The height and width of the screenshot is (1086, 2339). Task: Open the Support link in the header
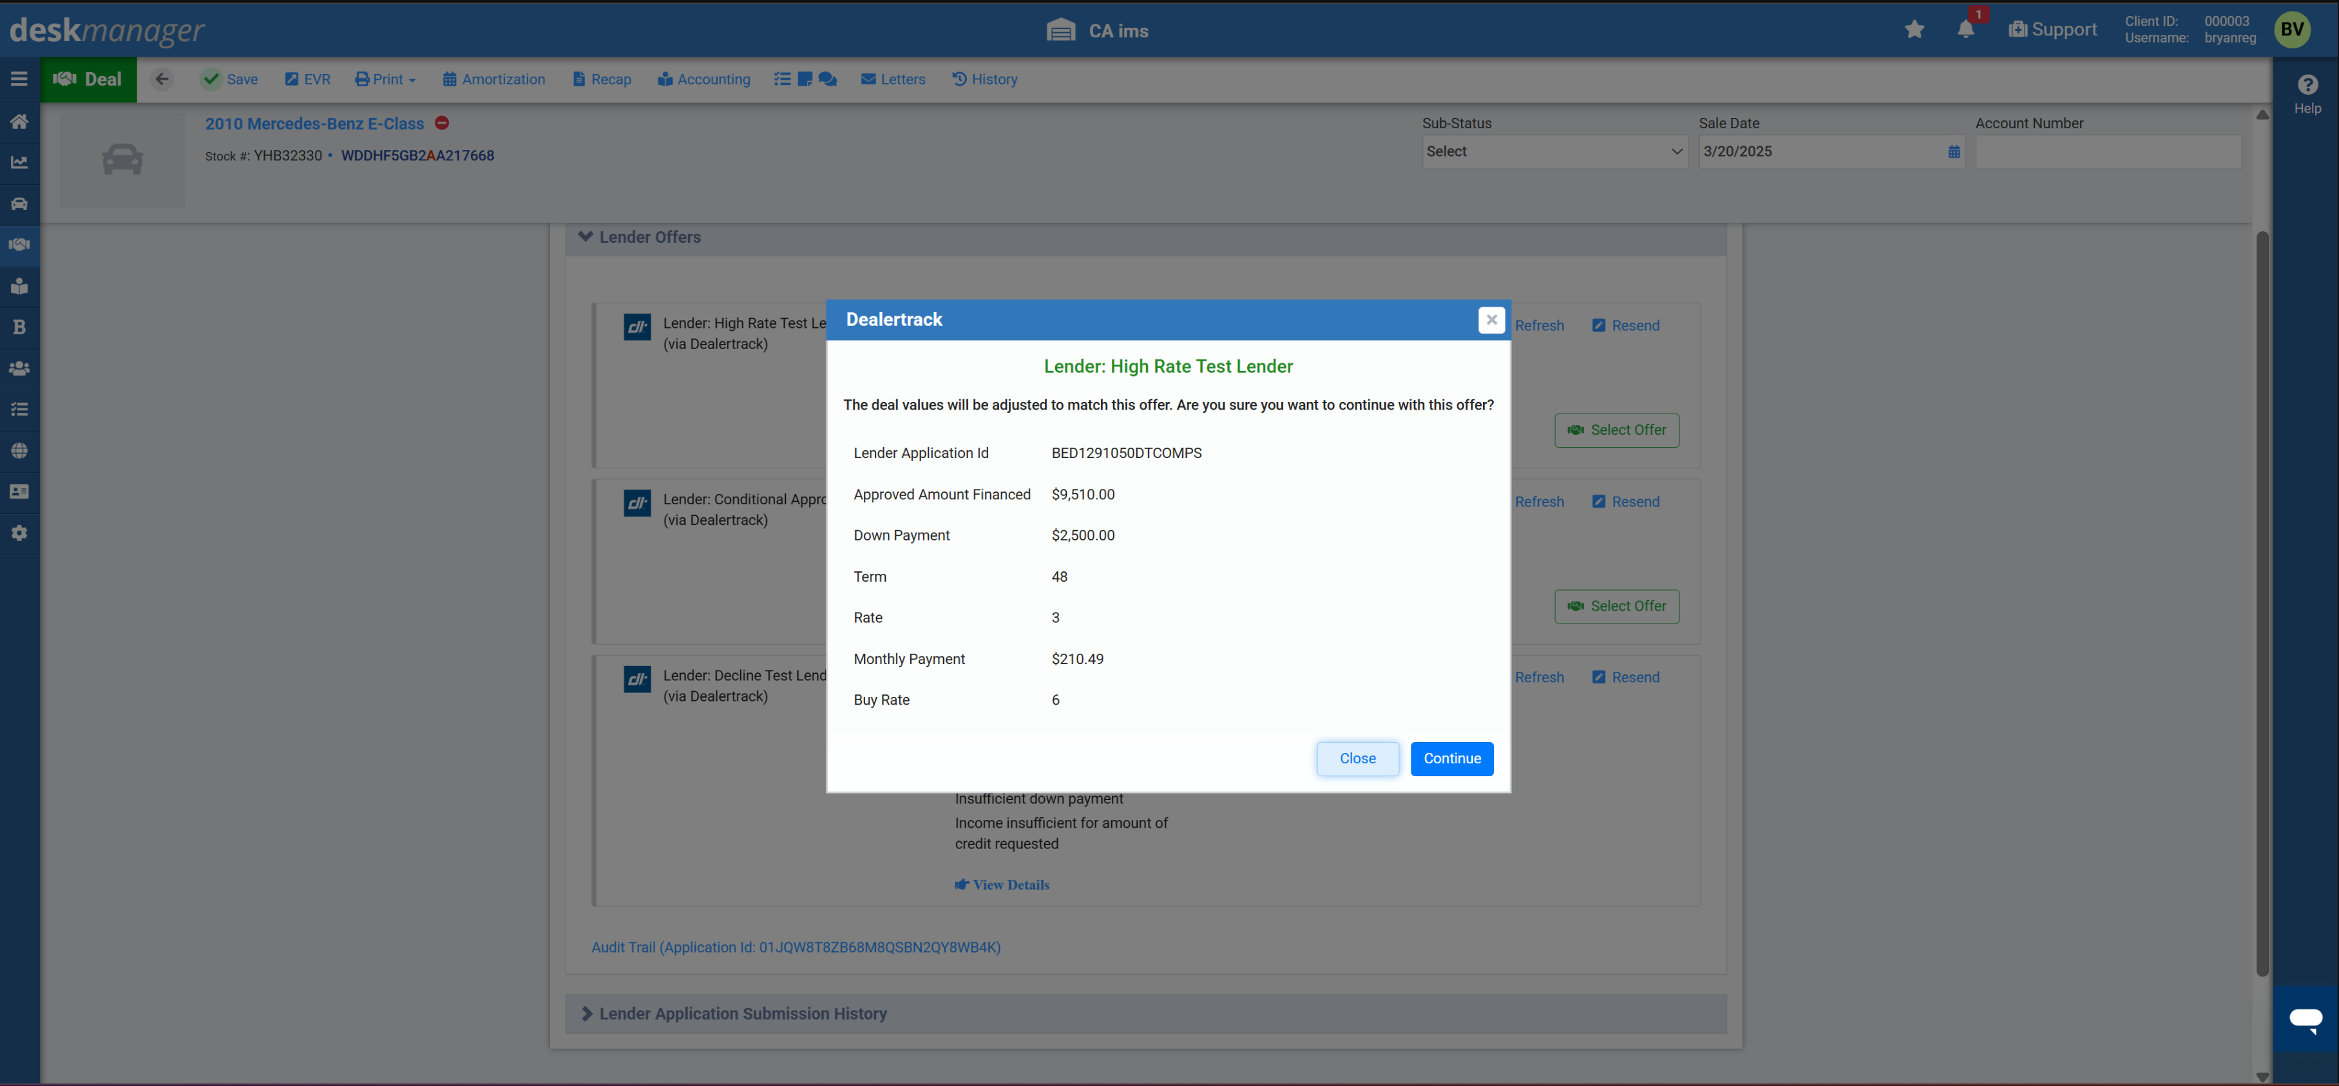coord(2052,29)
